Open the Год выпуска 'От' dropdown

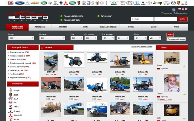[108, 38]
